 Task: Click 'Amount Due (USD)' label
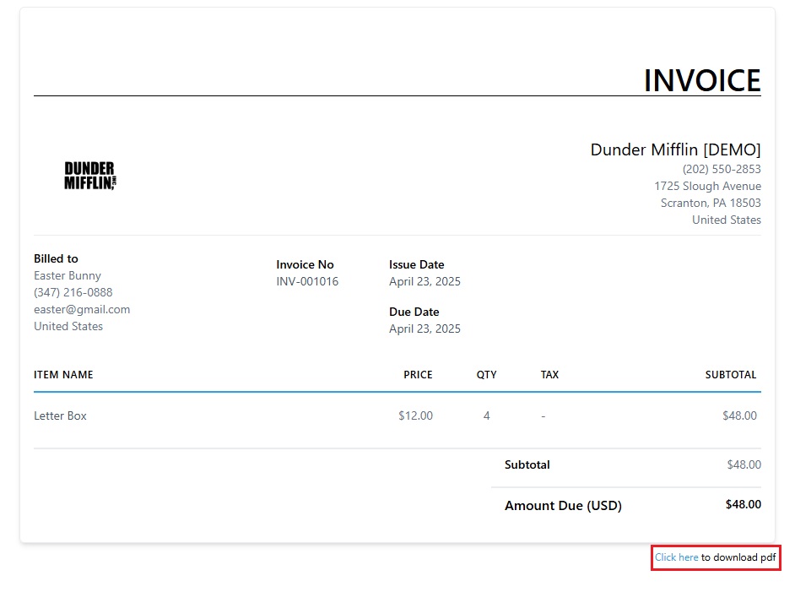pos(563,506)
